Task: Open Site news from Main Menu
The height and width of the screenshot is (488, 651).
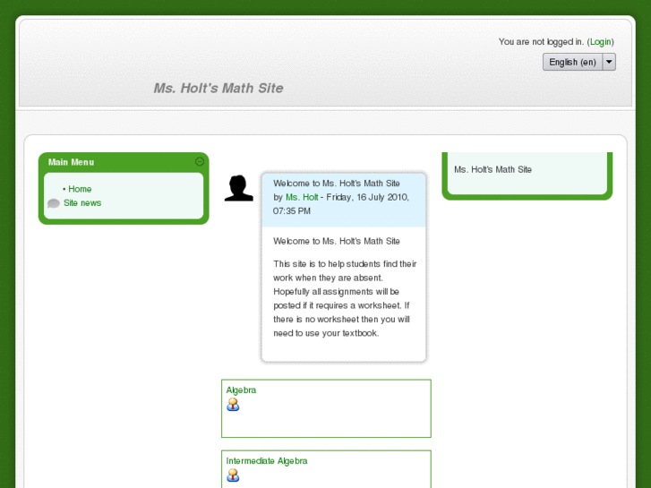Action: point(82,203)
